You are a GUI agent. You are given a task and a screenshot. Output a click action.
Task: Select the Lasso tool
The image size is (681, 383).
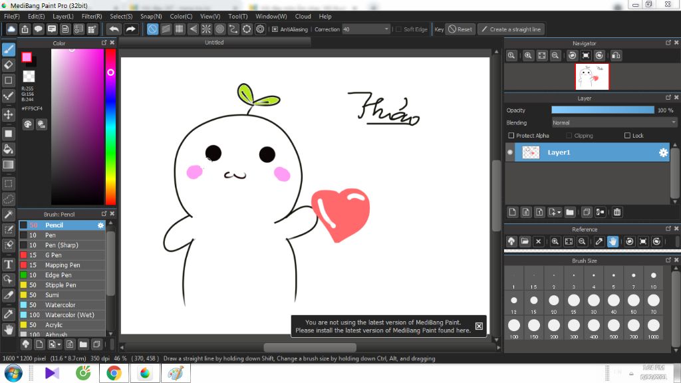point(9,199)
